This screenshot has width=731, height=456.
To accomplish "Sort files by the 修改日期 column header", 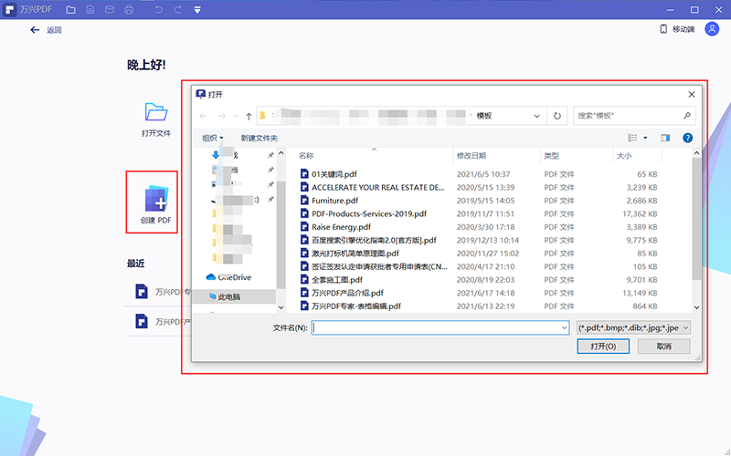I will (x=471, y=156).
